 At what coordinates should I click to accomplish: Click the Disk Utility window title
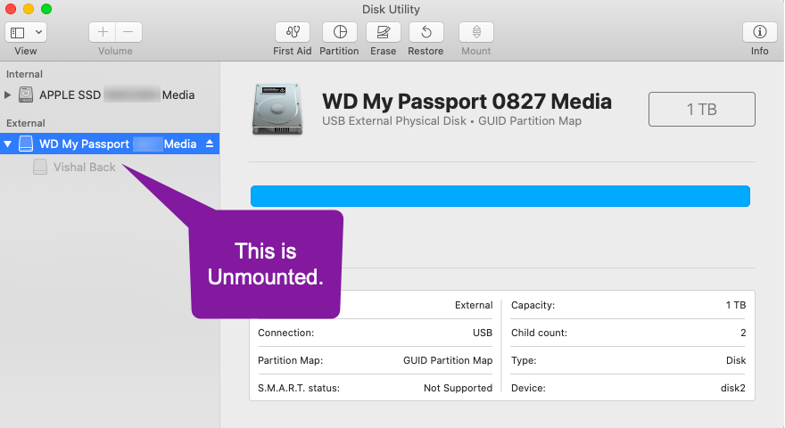[391, 9]
